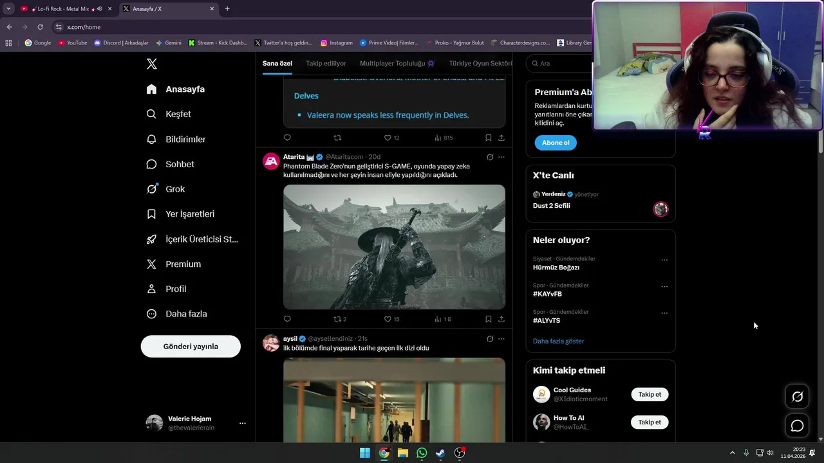Share the Atarita Phantom Blade post
824x463 pixels.
click(501, 319)
